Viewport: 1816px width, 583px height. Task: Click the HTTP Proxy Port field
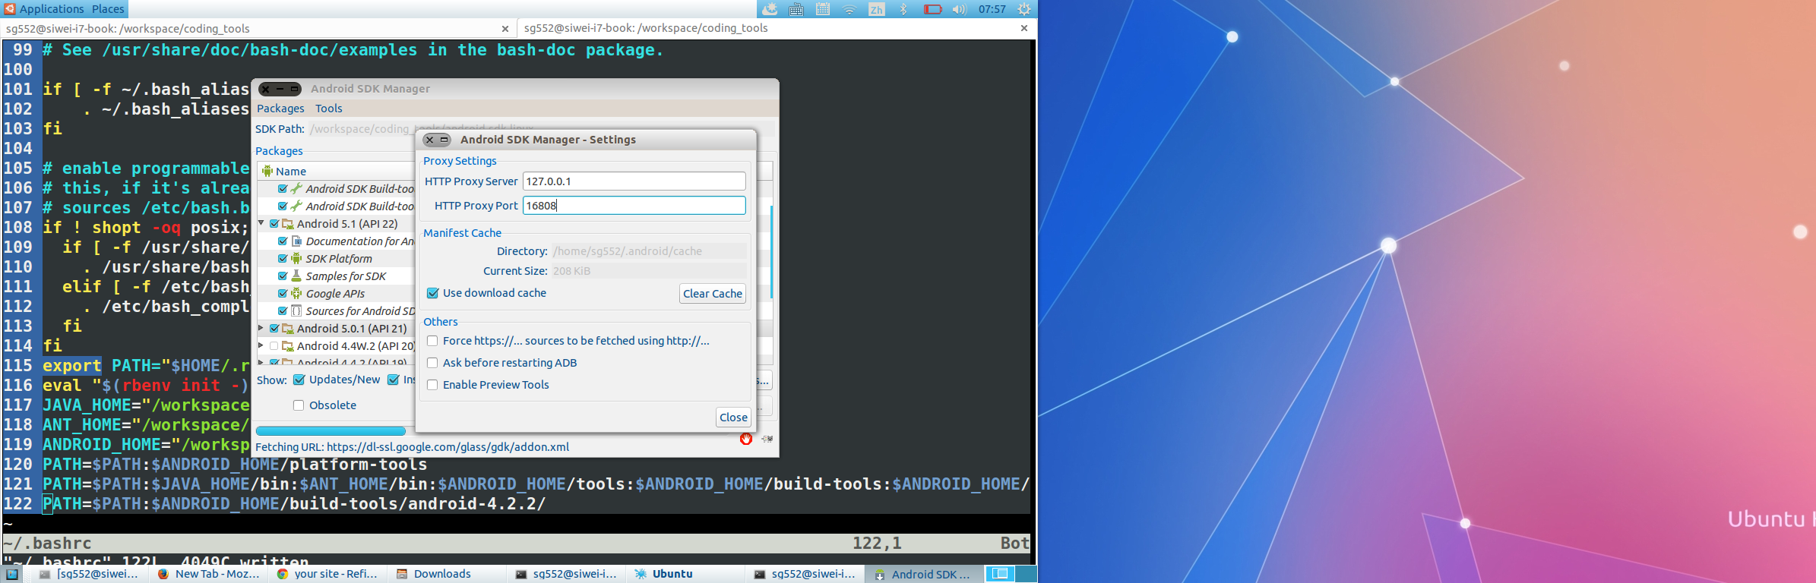coord(634,206)
